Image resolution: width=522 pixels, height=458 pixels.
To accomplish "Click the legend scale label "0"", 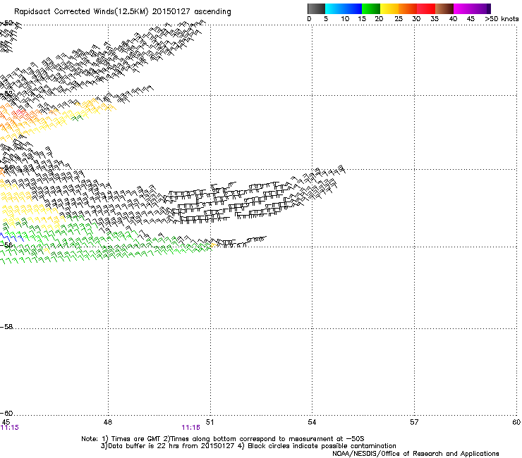I will click(309, 19).
